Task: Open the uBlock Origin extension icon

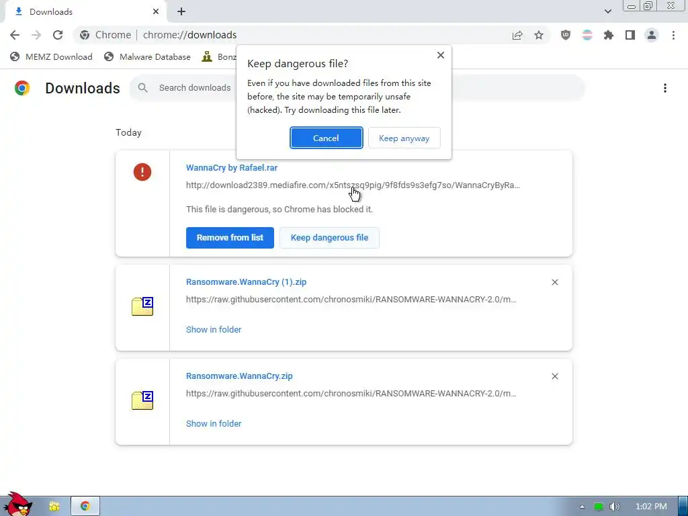Action: [x=566, y=35]
